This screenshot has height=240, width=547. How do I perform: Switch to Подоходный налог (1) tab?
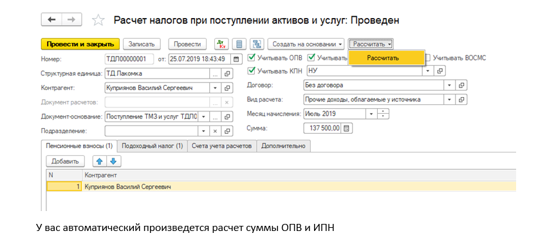coord(153,146)
